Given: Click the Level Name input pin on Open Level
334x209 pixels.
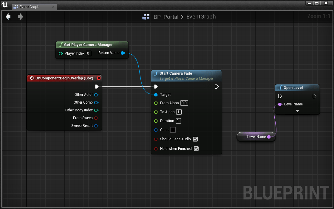Looking at the screenshot, I should (280, 104).
